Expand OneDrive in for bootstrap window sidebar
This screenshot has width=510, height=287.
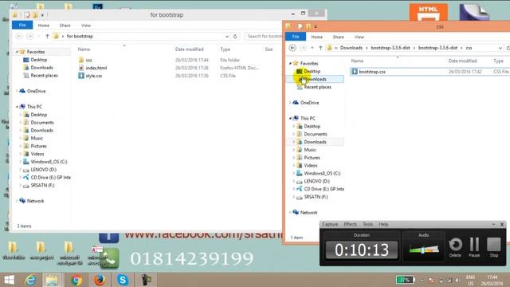click(17, 91)
